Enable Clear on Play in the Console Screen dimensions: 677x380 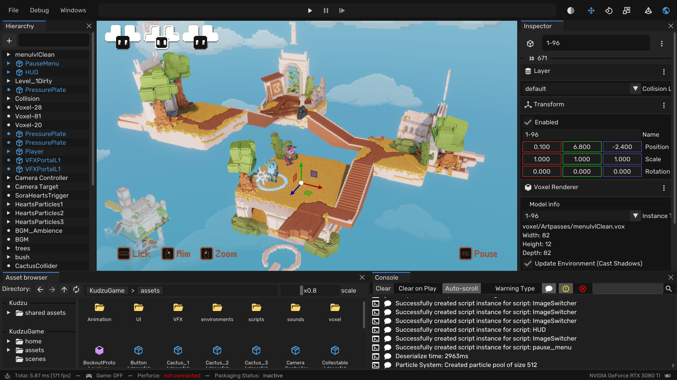tap(417, 288)
